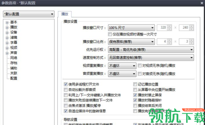Click the width field showing 320

[x=162, y=28]
